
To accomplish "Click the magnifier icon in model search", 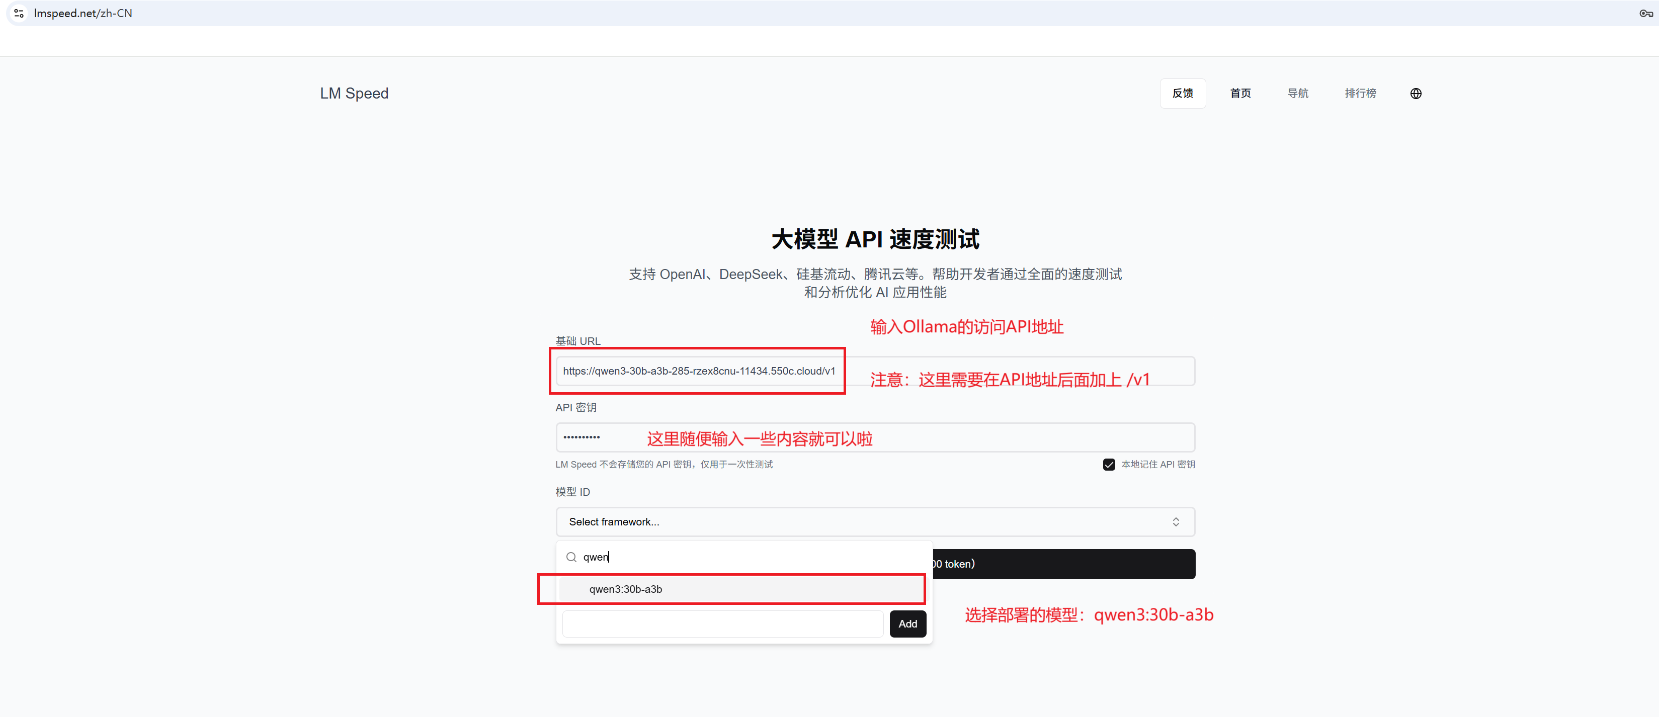I will tap(570, 557).
